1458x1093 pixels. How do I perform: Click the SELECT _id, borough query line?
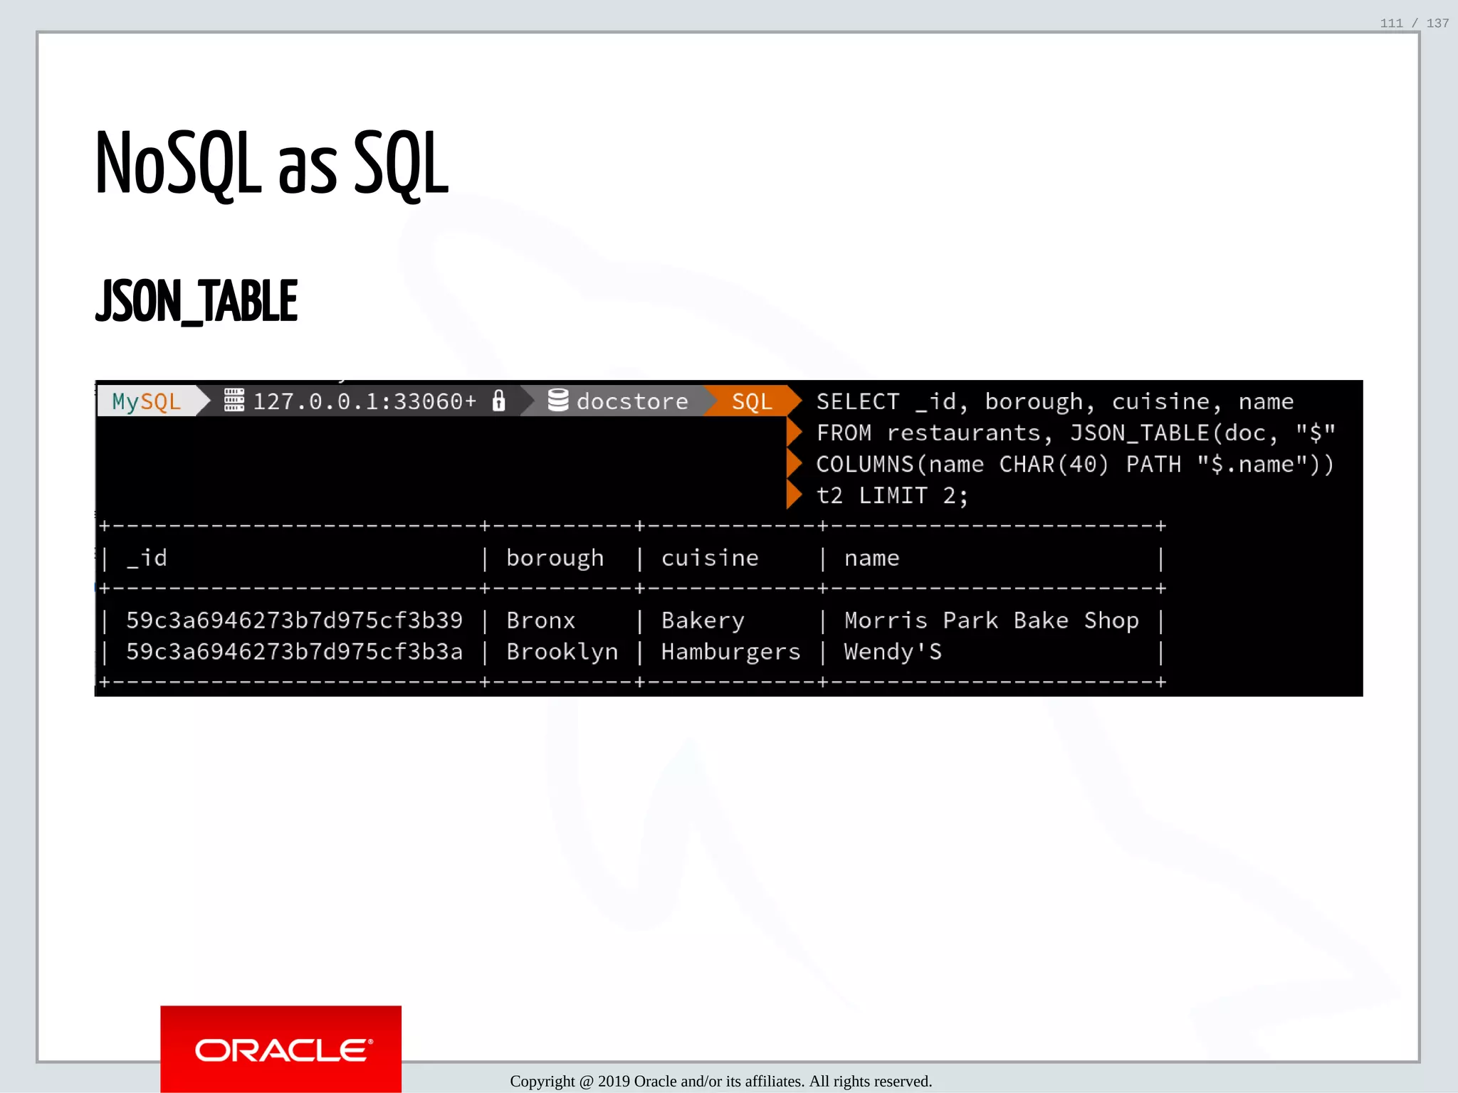pos(1054,402)
